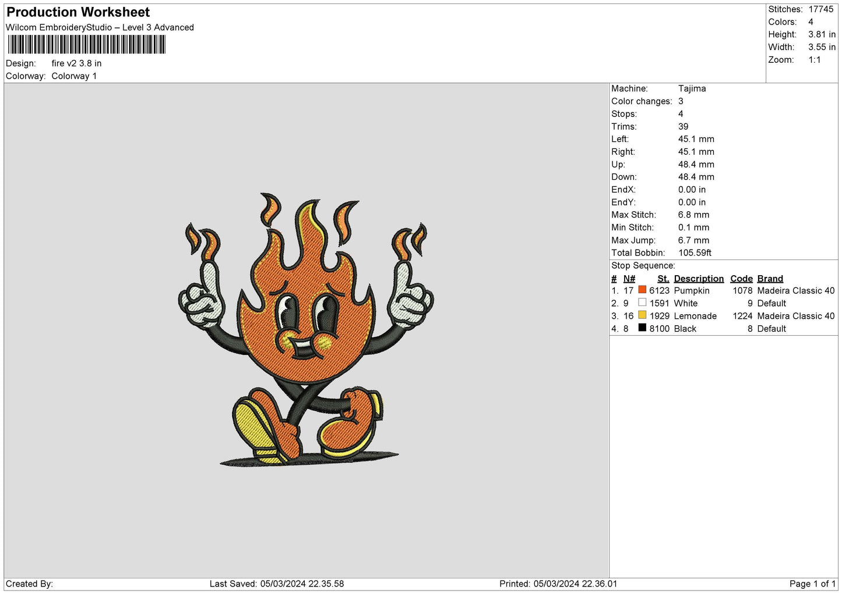Click the 'N#' column header

point(629,279)
